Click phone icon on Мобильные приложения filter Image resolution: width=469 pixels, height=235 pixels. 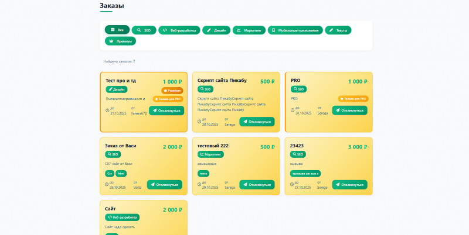[x=273, y=30]
